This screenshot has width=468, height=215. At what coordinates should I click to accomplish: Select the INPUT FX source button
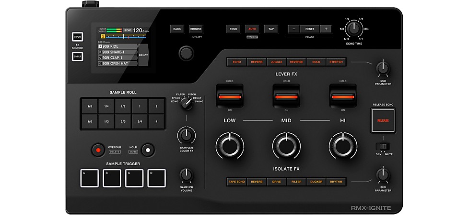click(77, 37)
